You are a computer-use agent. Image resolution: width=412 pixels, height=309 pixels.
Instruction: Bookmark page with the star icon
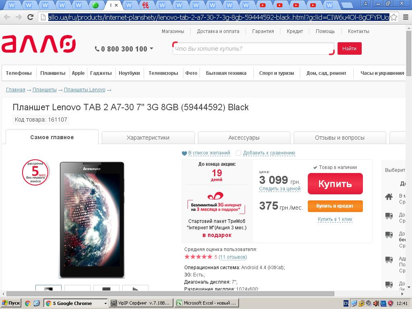(393, 17)
